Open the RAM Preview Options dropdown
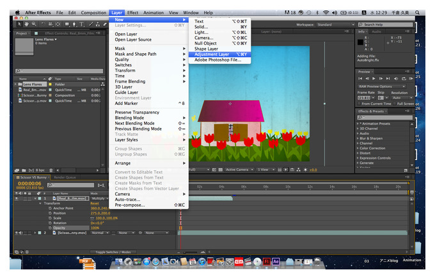Screen dimensions: 435x279 pos(381,86)
